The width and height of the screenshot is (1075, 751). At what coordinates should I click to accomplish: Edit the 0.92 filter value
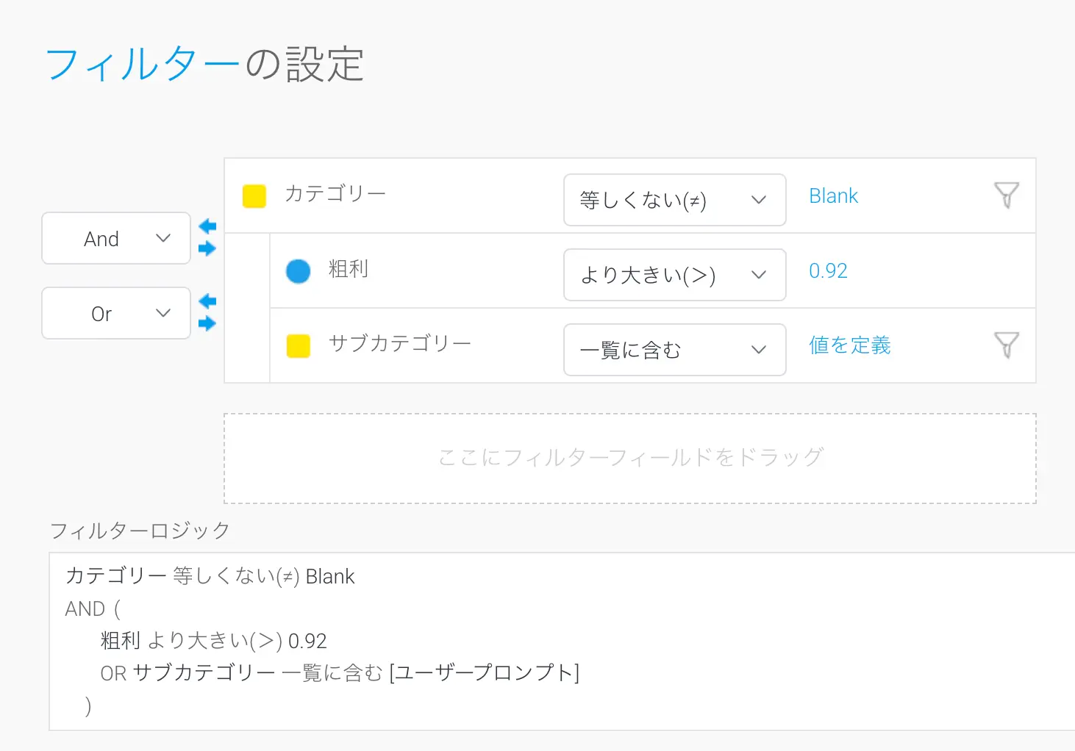(x=828, y=271)
